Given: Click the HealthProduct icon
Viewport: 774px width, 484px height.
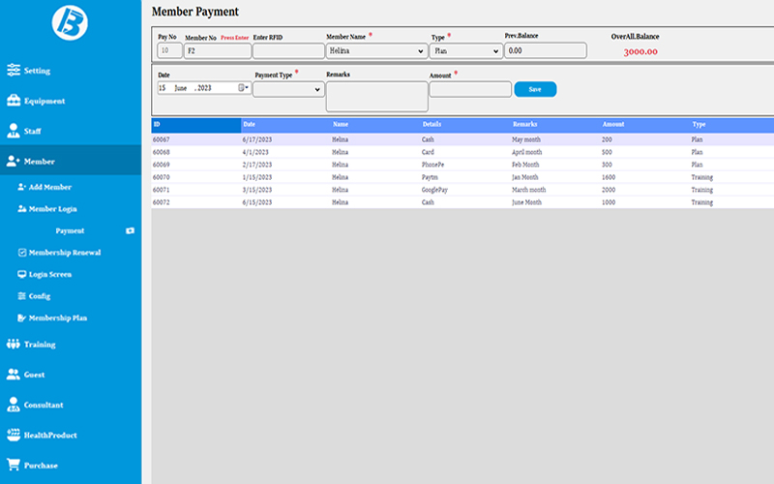Looking at the screenshot, I should pyautogui.click(x=14, y=435).
